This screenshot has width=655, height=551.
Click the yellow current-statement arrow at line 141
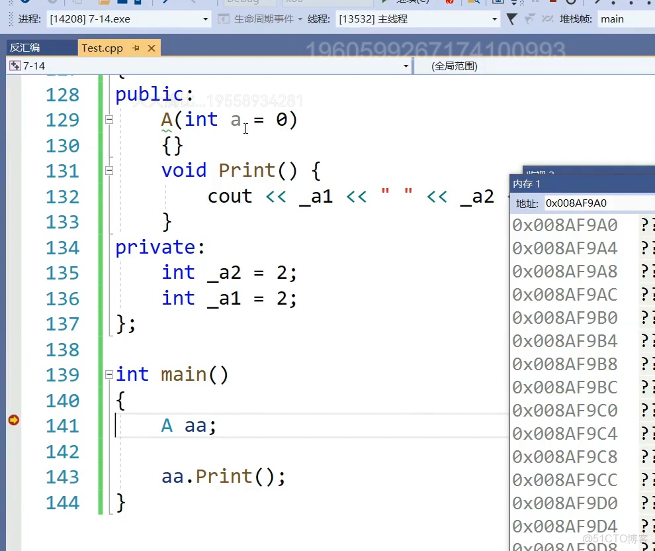pyautogui.click(x=13, y=420)
